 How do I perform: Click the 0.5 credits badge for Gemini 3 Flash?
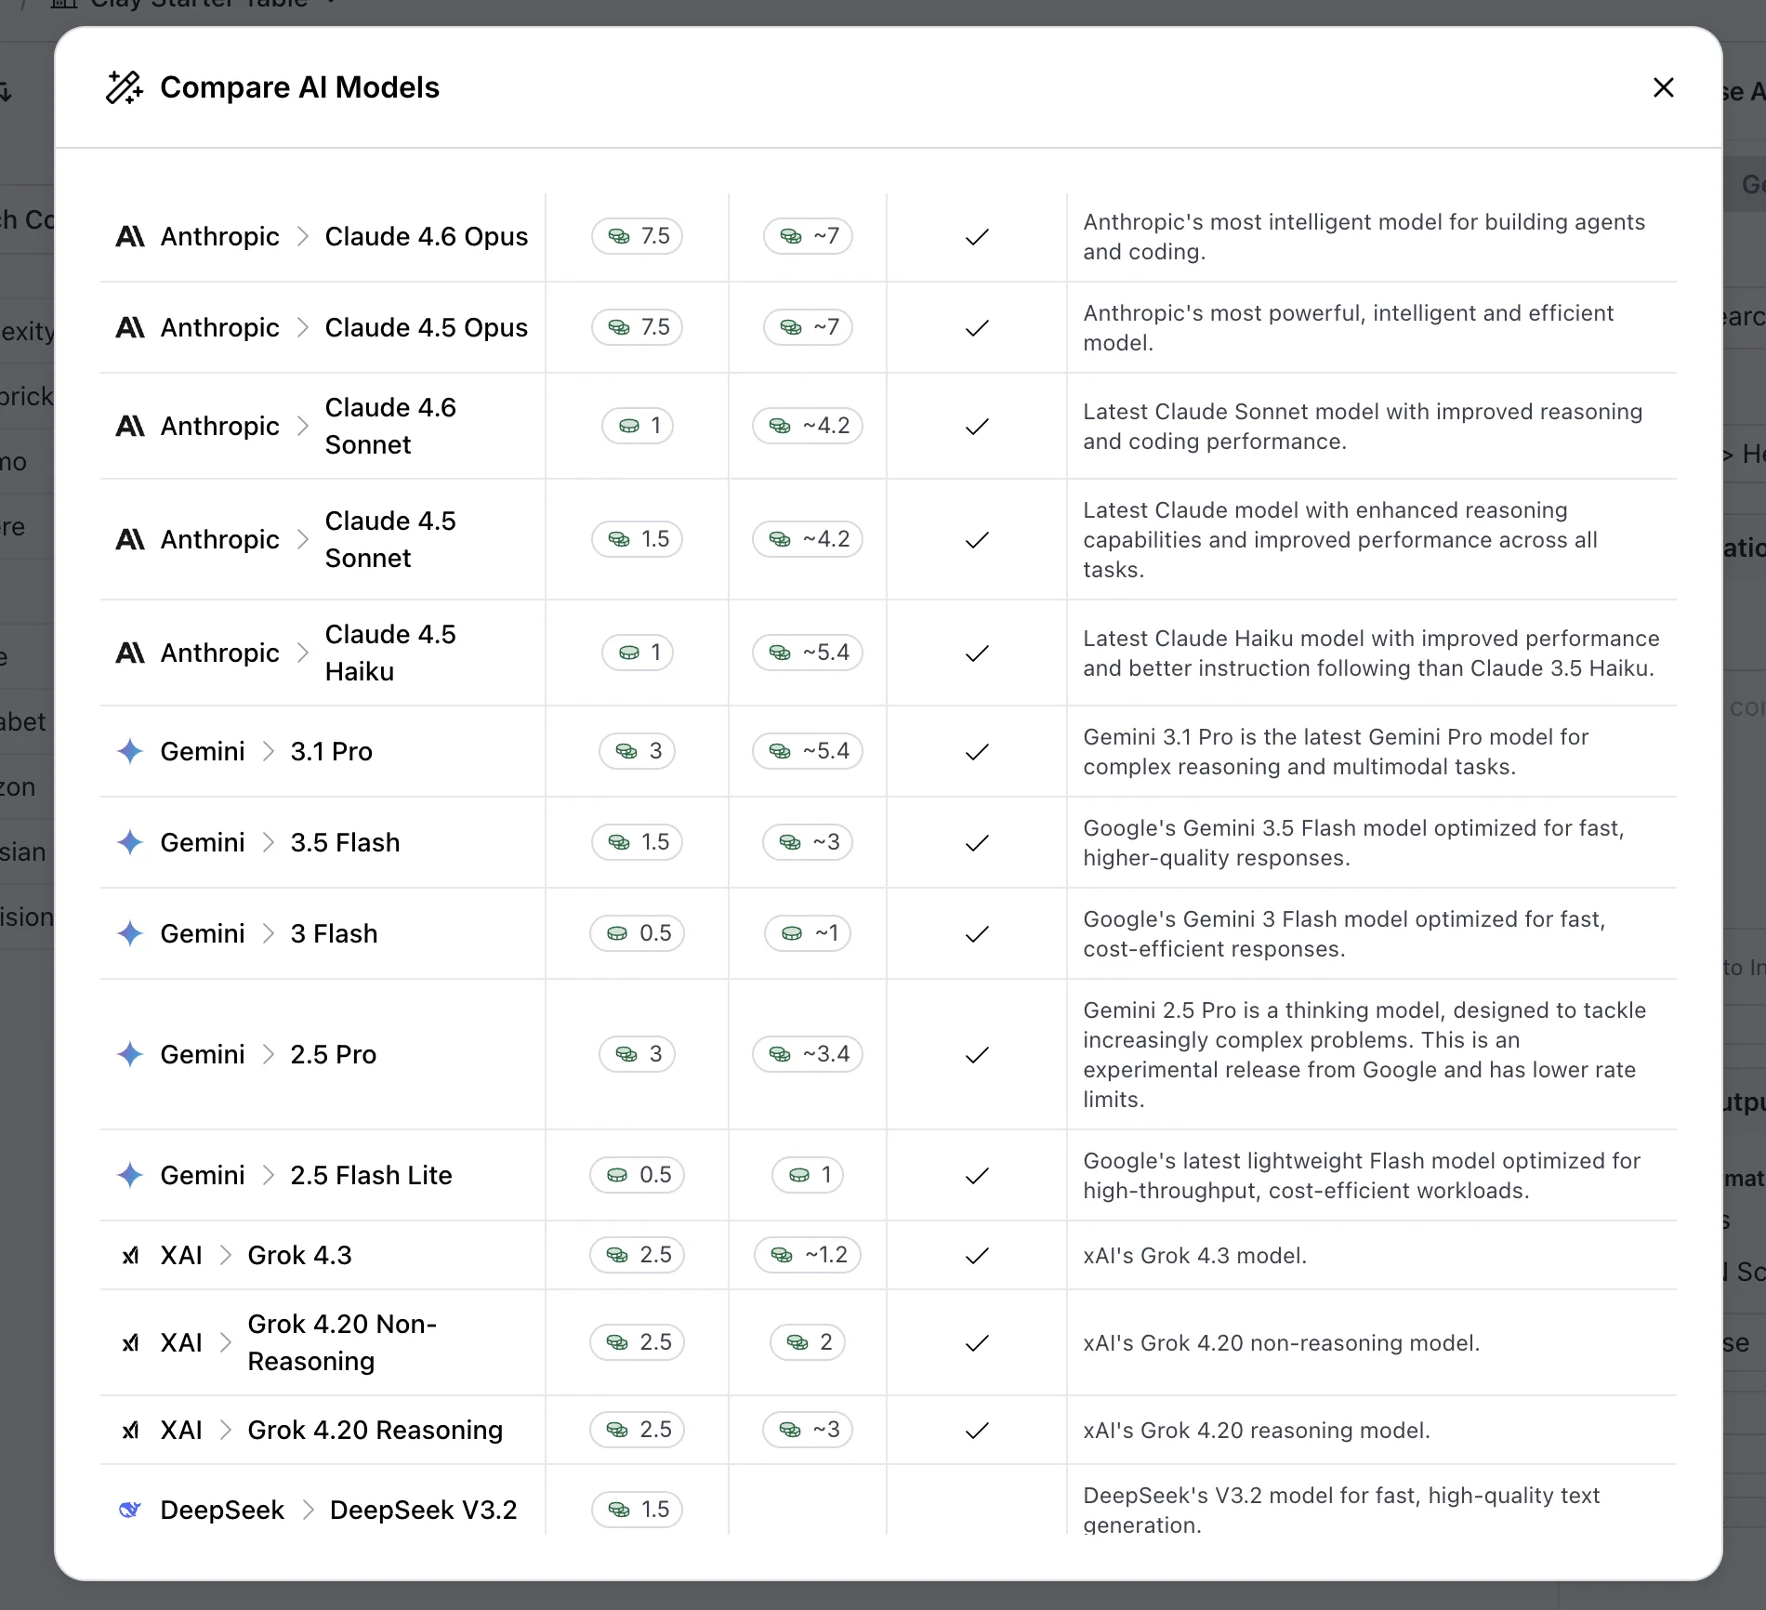[x=638, y=933]
